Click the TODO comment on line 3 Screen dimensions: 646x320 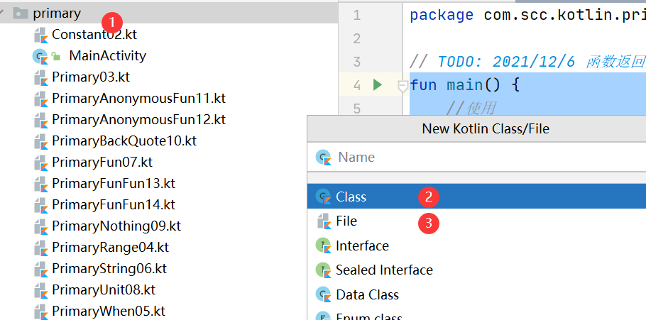(527, 62)
